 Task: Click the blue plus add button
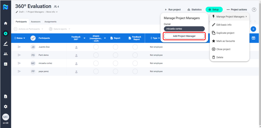(x=253, y=29)
